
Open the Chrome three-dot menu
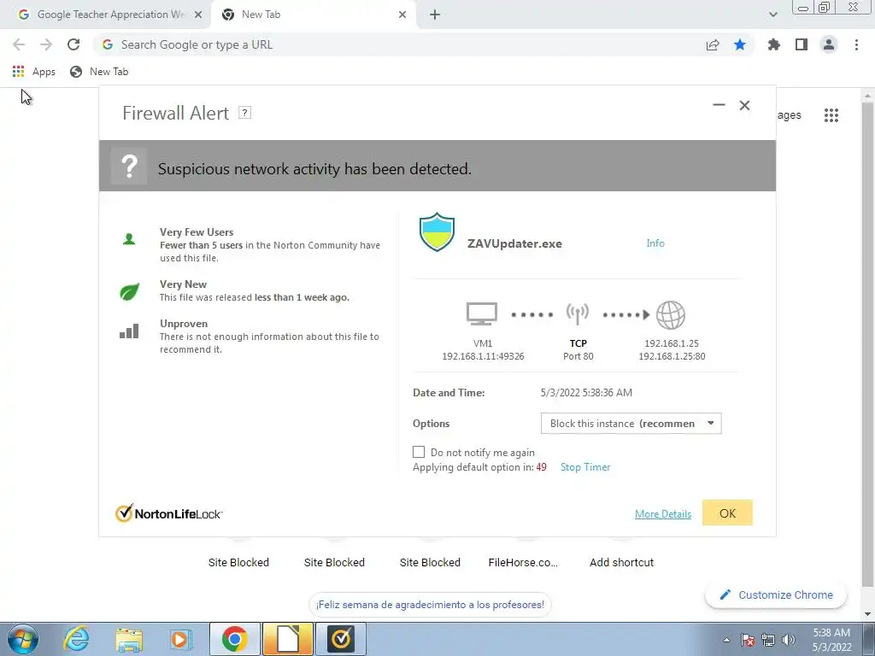tap(856, 44)
